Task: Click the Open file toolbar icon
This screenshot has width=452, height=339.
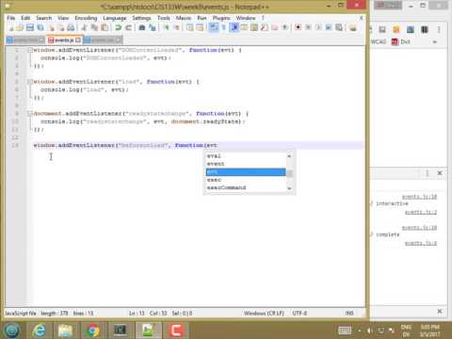Action: (20, 28)
